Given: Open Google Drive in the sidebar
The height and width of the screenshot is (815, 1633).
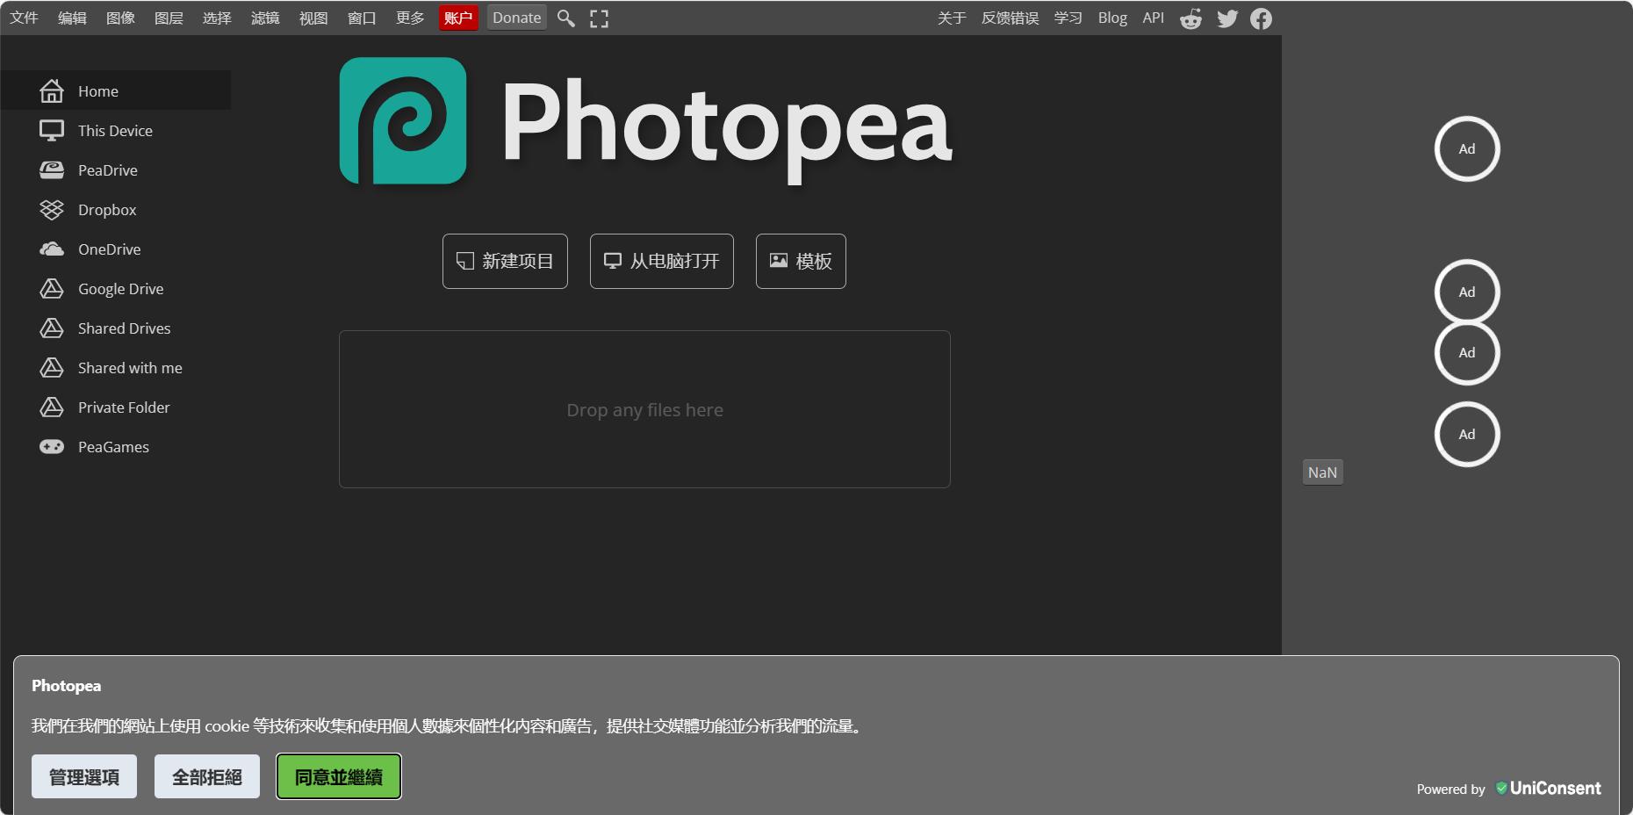Looking at the screenshot, I should (120, 289).
